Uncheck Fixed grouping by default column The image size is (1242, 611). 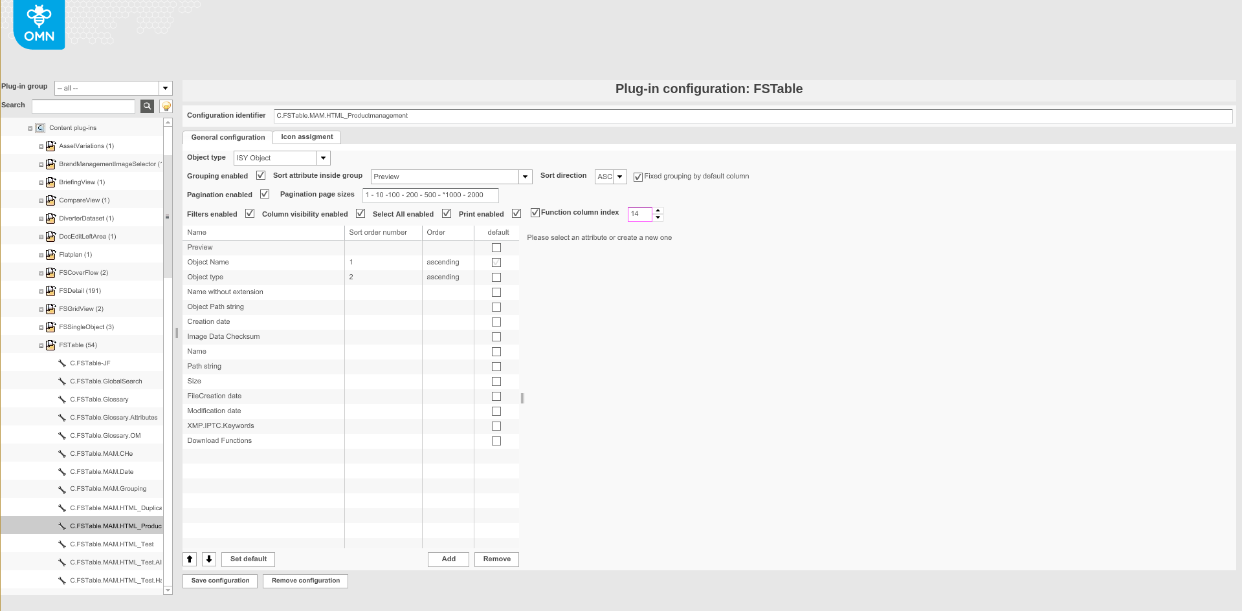pos(638,176)
